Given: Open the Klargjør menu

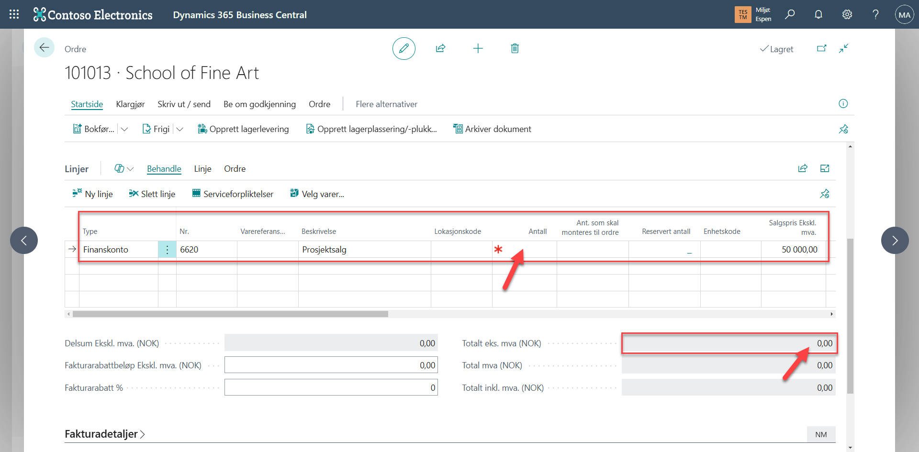Looking at the screenshot, I should click(130, 104).
